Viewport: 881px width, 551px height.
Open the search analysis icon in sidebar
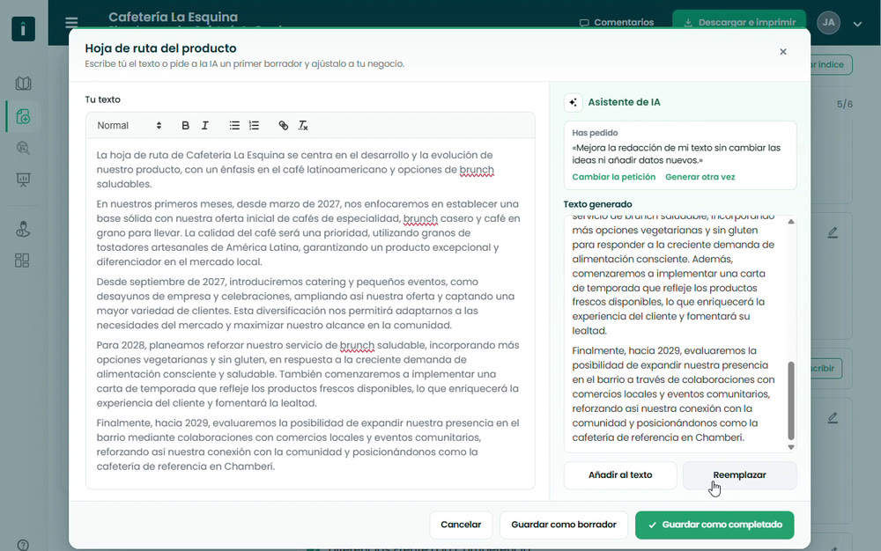(23, 148)
